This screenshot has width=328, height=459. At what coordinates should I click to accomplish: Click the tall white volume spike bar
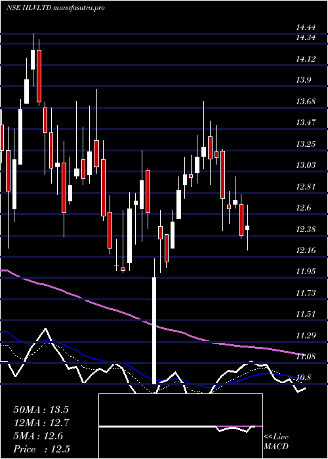coord(154,330)
